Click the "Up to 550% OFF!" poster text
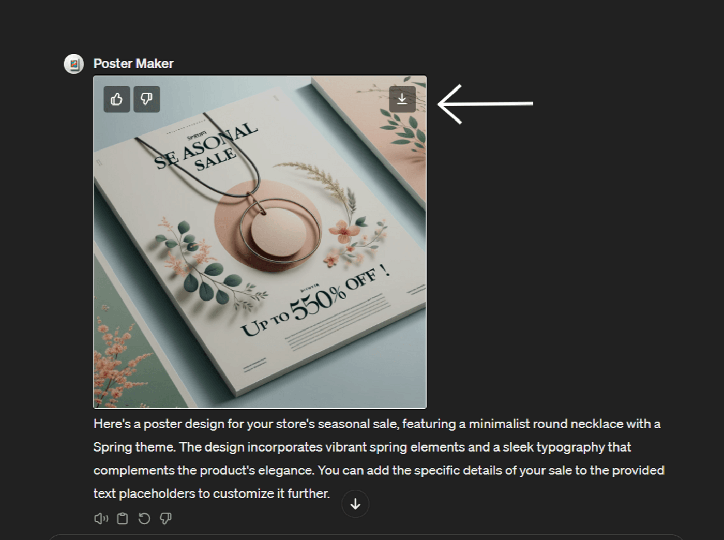Image resolution: width=724 pixels, height=540 pixels. click(315, 299)
